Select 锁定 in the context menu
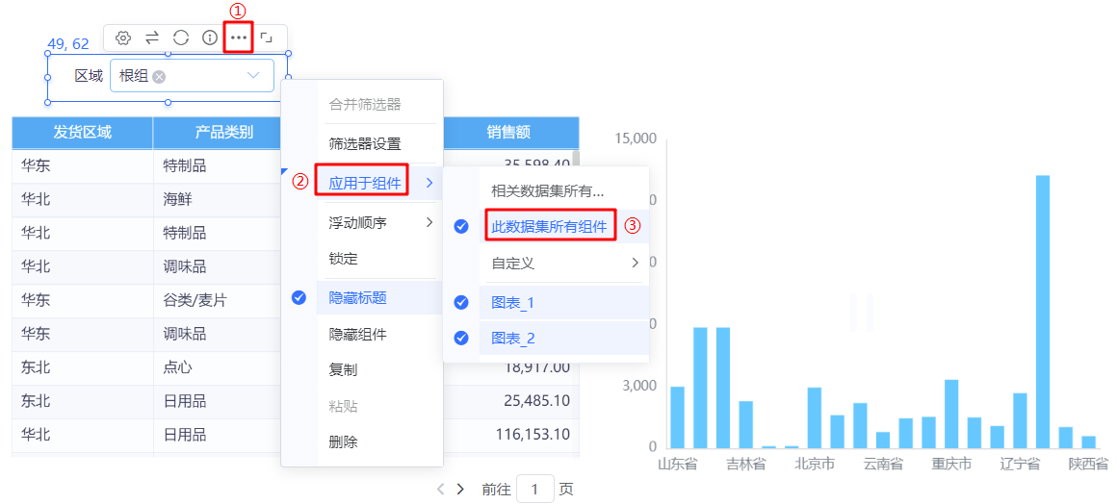Viewport: 1117px width, 504px height. click(344, 259)
